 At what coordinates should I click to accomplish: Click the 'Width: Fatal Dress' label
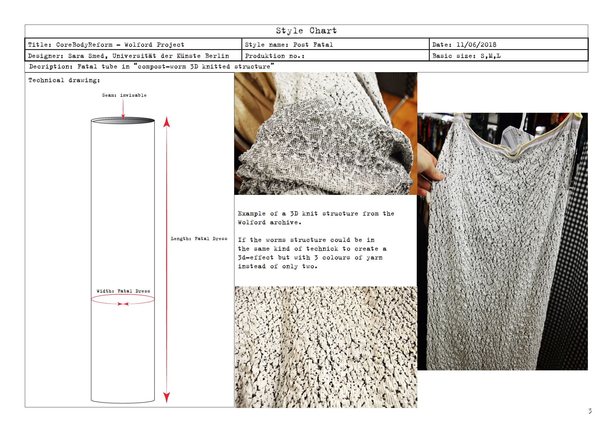(123, 291)
